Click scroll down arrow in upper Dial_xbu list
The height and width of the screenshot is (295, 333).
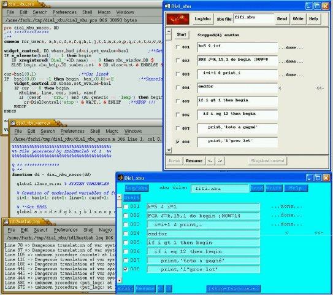169,150
